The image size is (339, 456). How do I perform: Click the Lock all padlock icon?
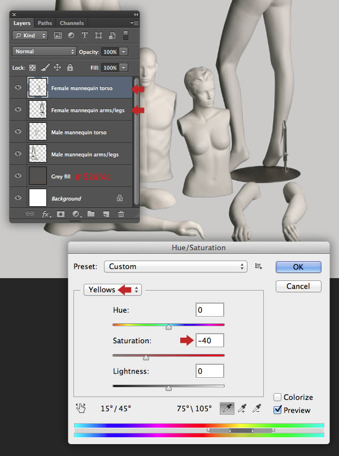[x=70, y=67]
